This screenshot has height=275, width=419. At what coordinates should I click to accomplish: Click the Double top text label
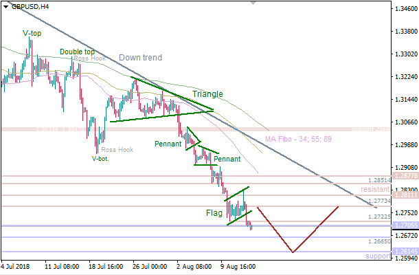coord(77,52)
